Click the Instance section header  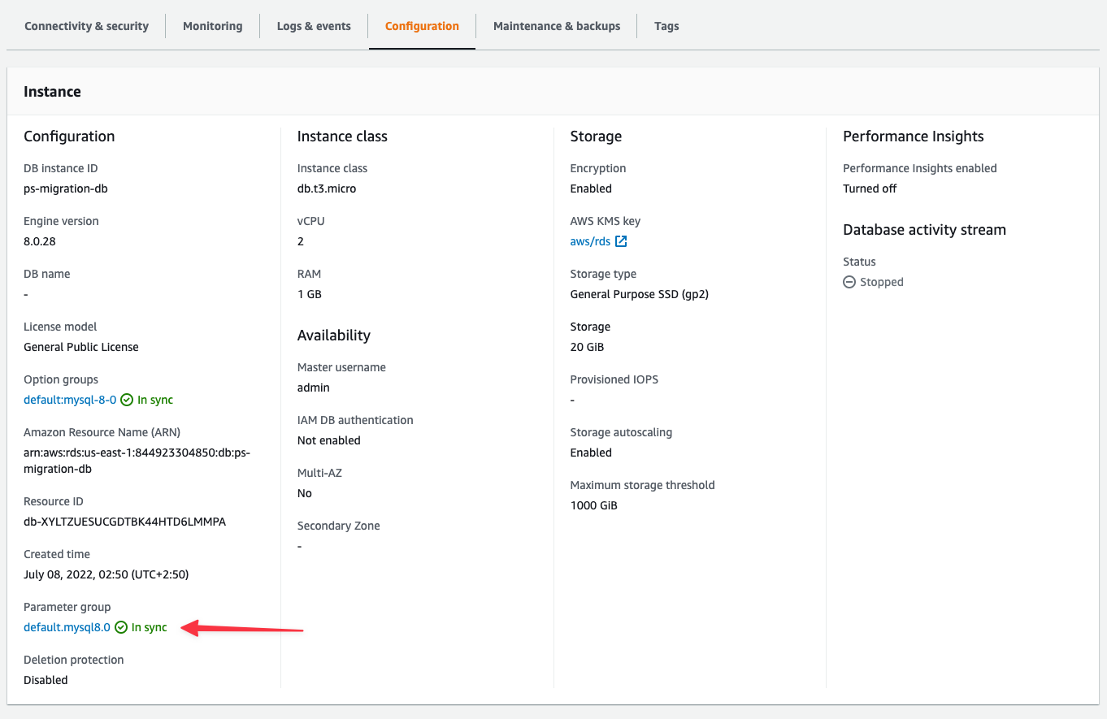[x=52, y=91]
